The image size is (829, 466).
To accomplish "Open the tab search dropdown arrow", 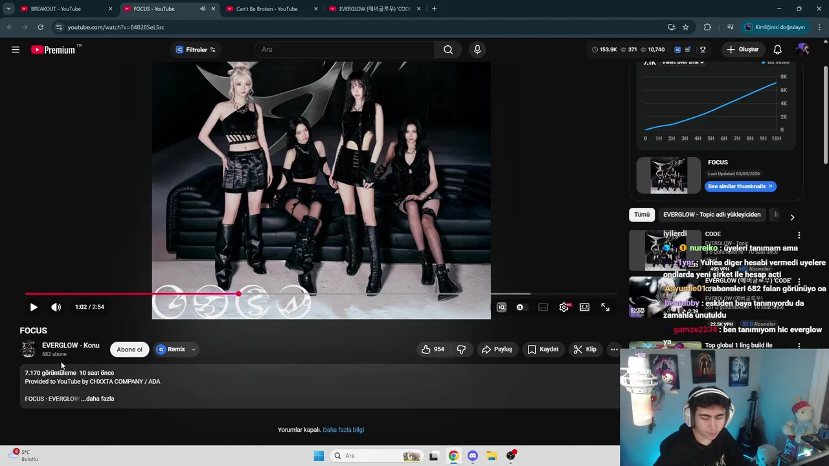I will pos(8,9).
